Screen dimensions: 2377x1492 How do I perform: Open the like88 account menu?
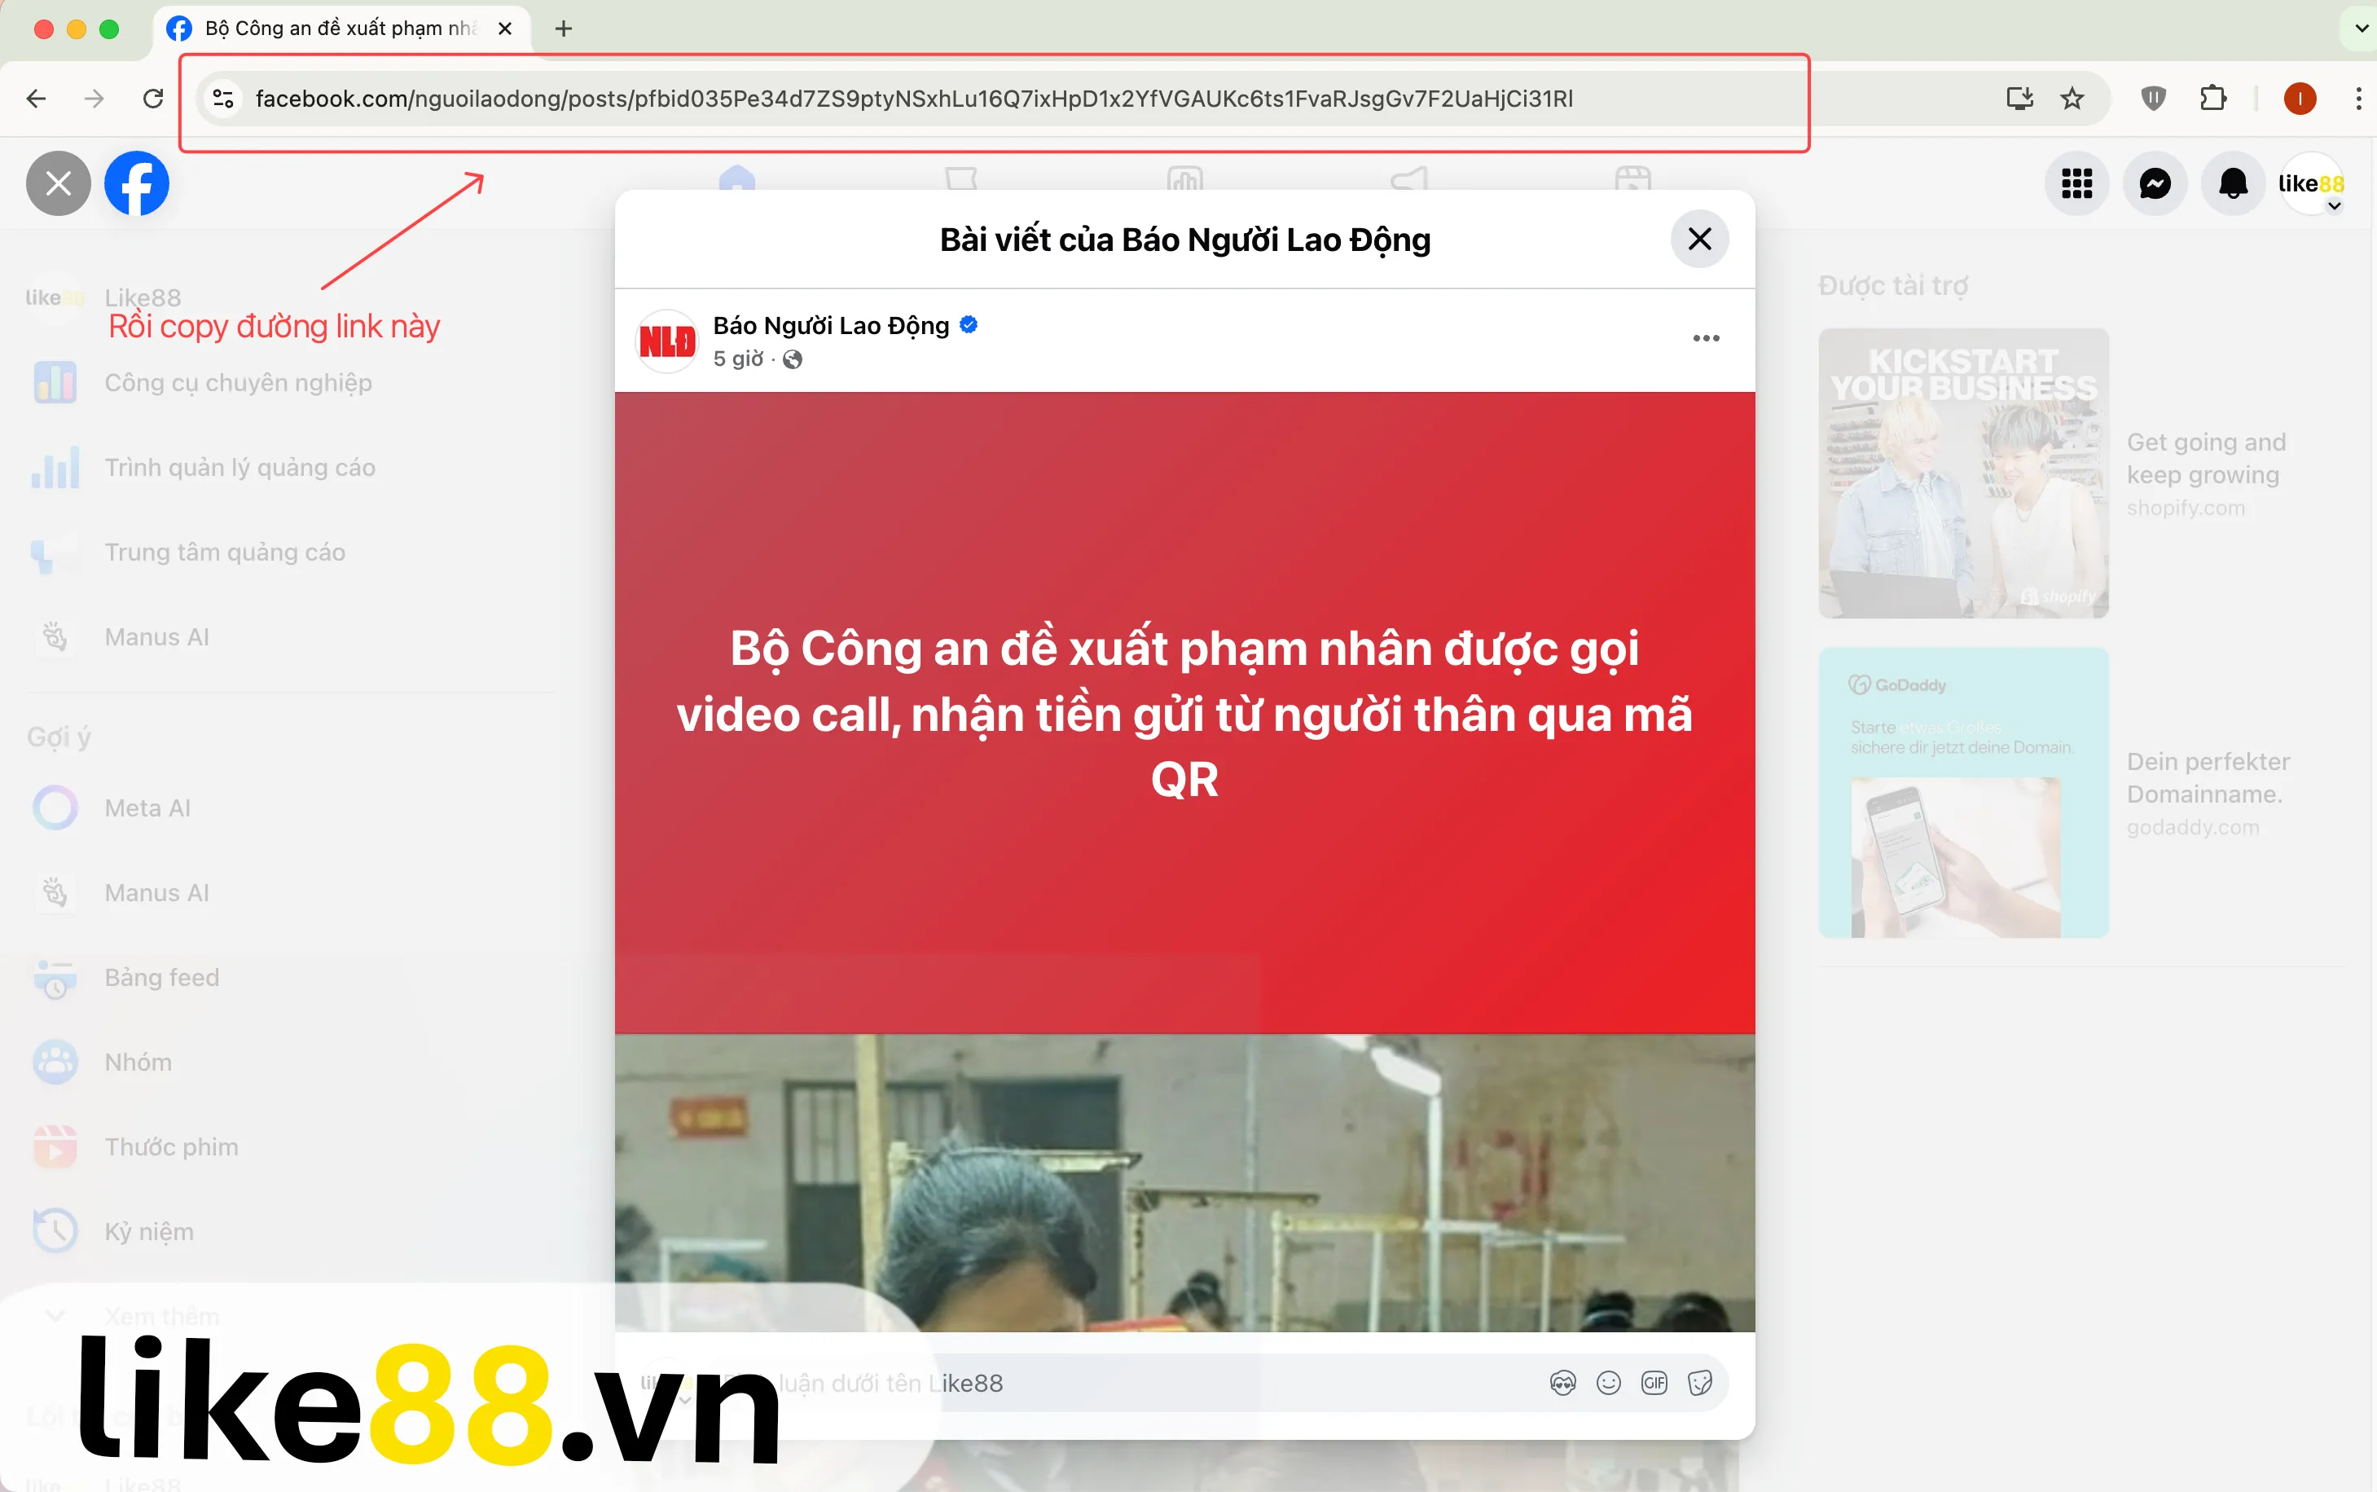[x=2311, y=183]
